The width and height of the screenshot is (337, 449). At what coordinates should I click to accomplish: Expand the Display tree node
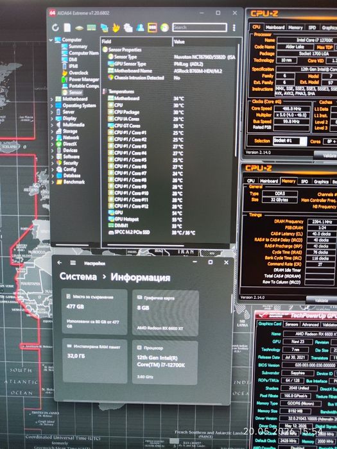point(52,119)
